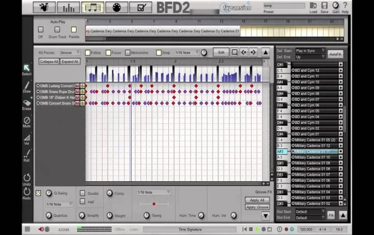Select the BD and Cym 01 groove
This screenshot has height=235, width=374.
tap(314, 134)
